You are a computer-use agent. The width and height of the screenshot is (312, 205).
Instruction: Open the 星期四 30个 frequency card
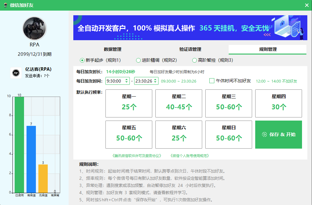[x=279, y=103]
